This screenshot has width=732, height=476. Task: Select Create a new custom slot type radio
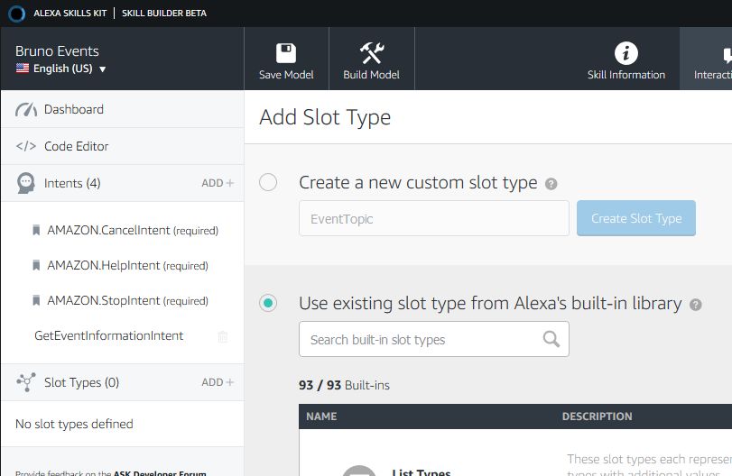click(x=268, y=183)
